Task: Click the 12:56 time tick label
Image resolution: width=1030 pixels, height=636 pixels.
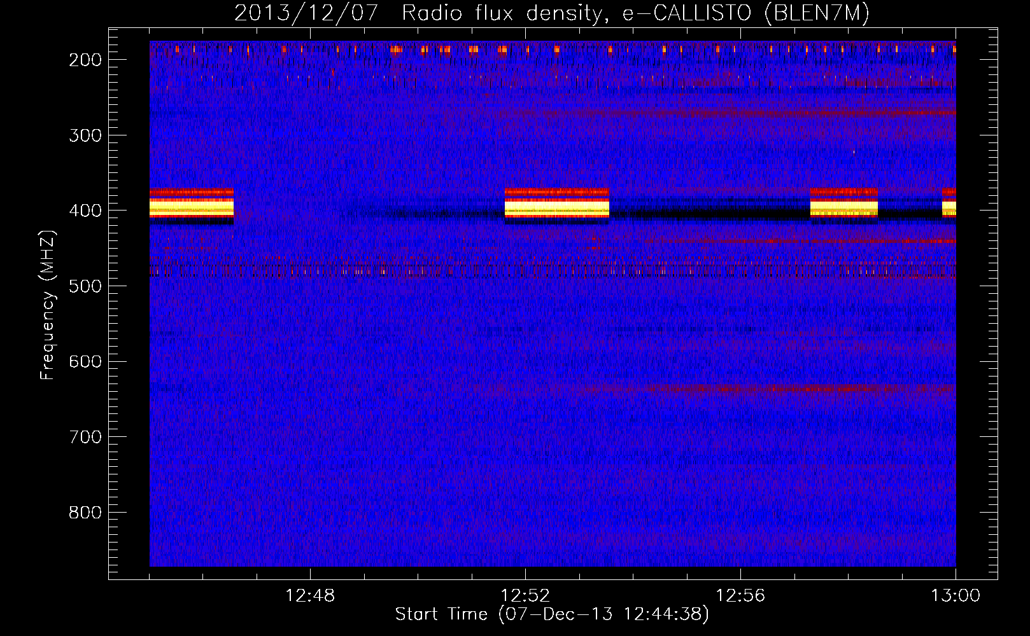Action: coord(740,596)
